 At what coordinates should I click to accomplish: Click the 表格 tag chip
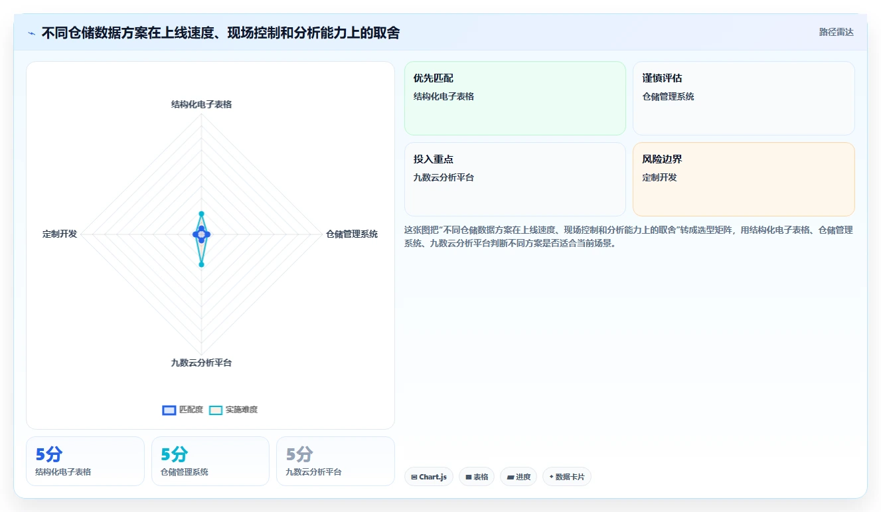point(477,477)
